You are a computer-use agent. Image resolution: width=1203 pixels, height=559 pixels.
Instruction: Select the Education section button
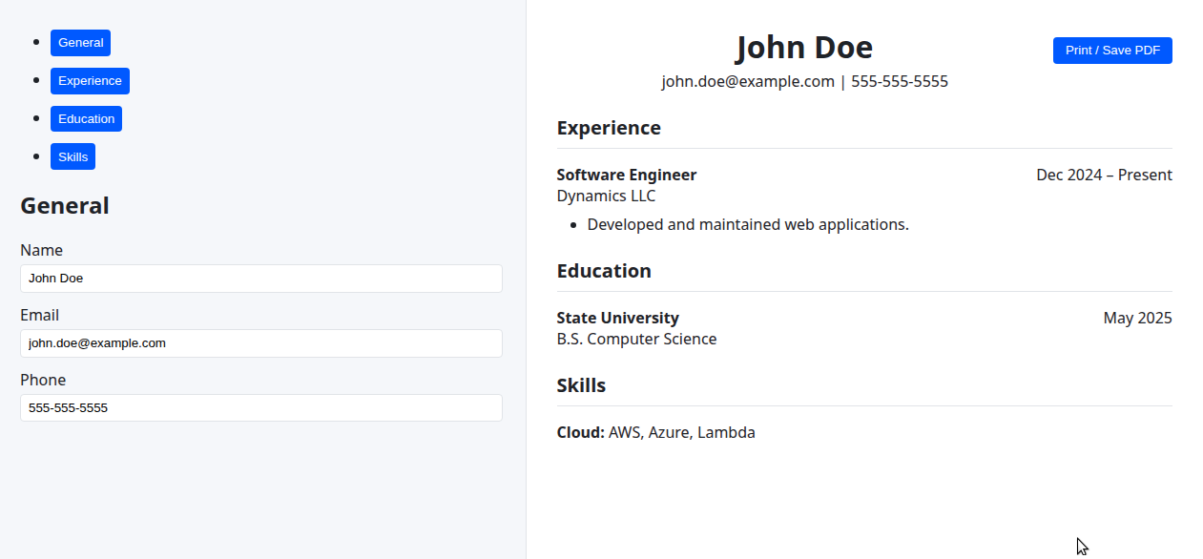pos(86,119)
